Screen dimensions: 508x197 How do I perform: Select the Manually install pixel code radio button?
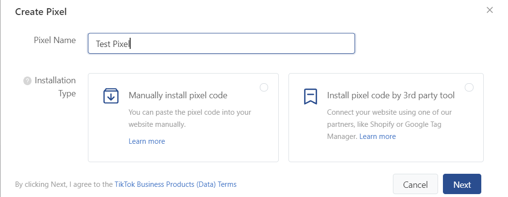click(x=264, y=88)
